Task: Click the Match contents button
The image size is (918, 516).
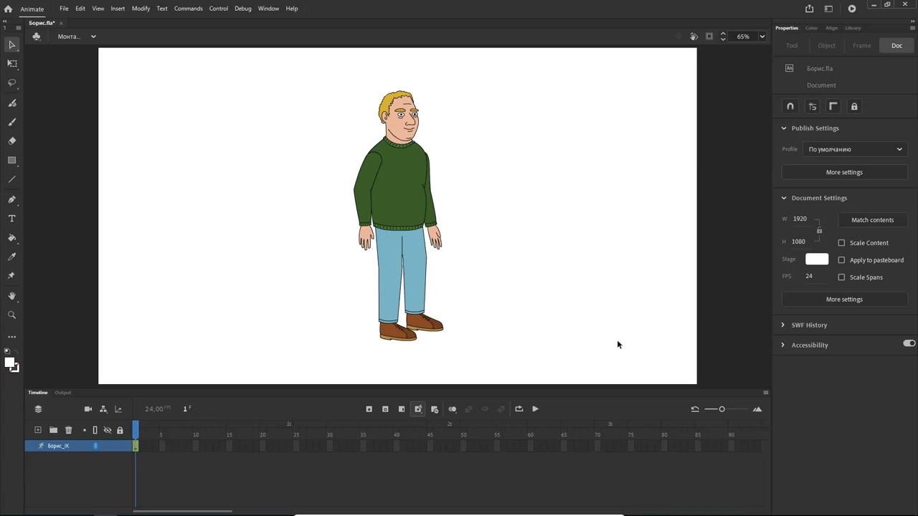Action: [x=872, y=220]
